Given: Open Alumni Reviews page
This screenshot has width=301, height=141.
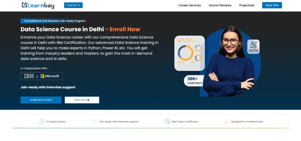Looking at the screenshot, I should [x=220, y=5].
